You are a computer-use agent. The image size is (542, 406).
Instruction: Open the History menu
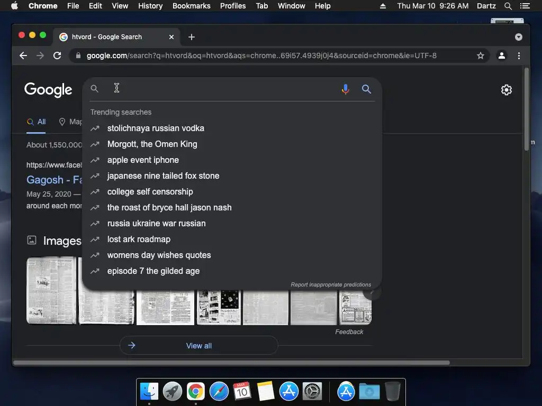(x=150, y=6)
